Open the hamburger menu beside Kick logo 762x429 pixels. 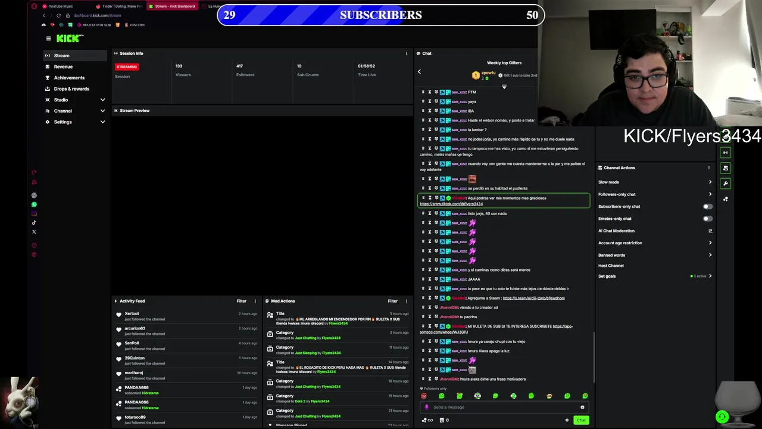point(48,39)
